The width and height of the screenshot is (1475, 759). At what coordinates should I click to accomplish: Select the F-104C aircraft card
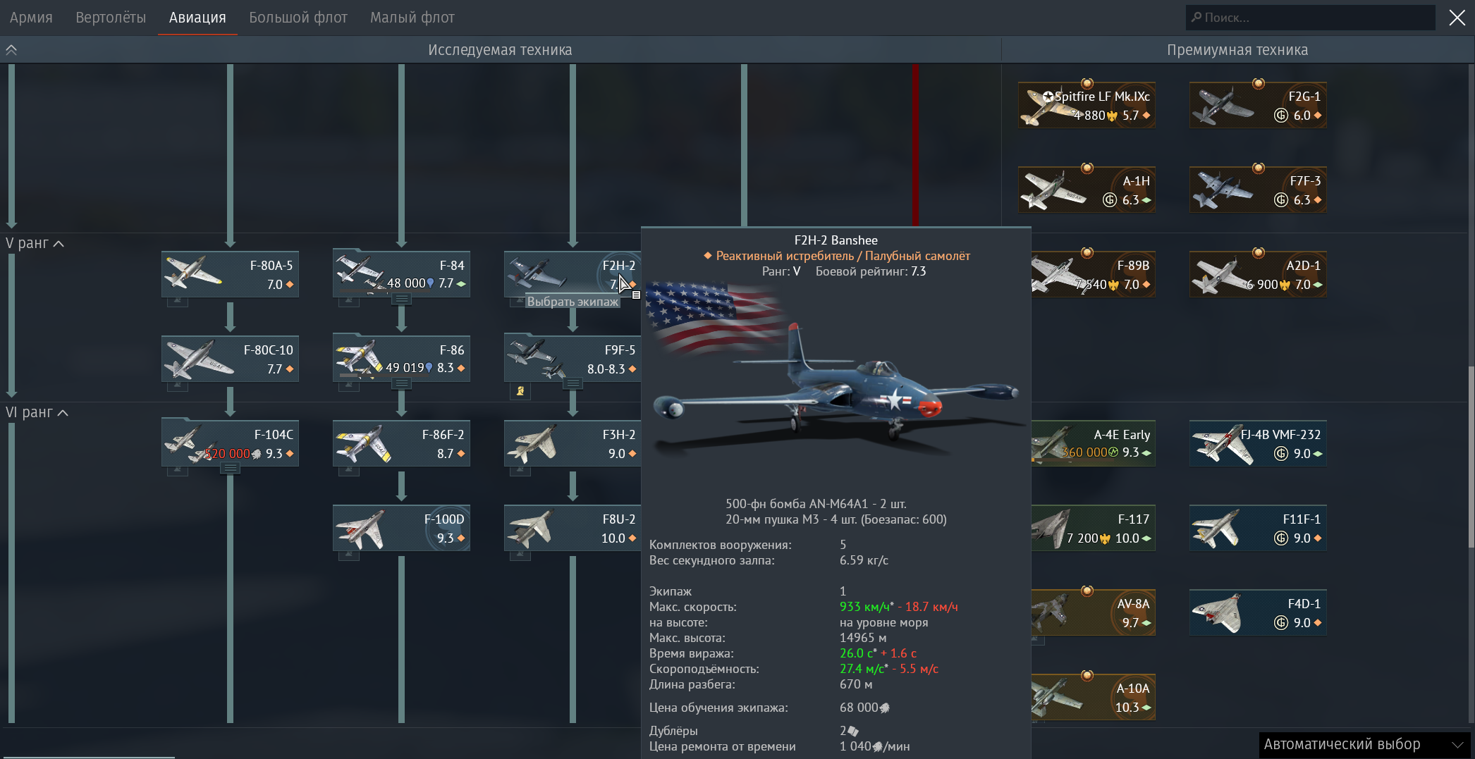click(230, 443)
